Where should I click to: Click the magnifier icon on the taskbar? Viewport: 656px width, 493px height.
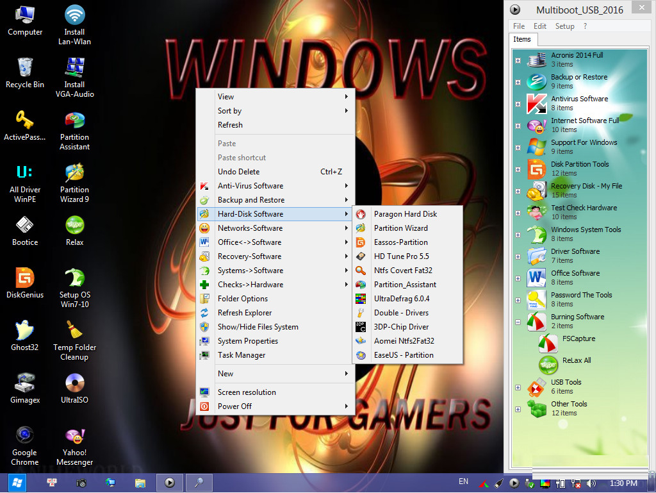pyautogui.click(x=199, y=483)
